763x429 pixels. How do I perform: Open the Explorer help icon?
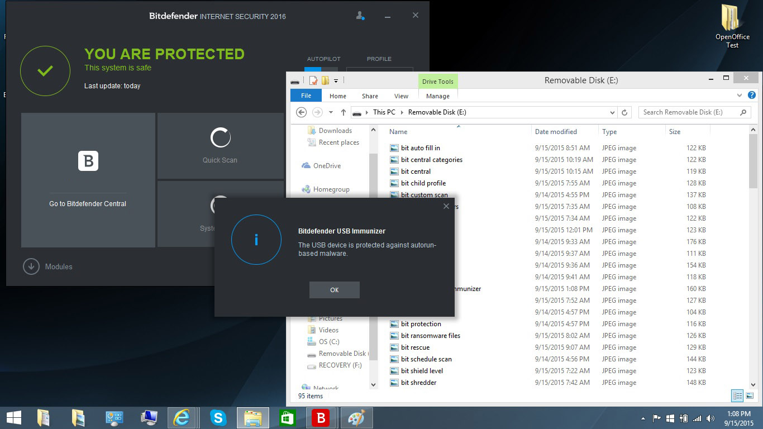click(x=752, y=96)
